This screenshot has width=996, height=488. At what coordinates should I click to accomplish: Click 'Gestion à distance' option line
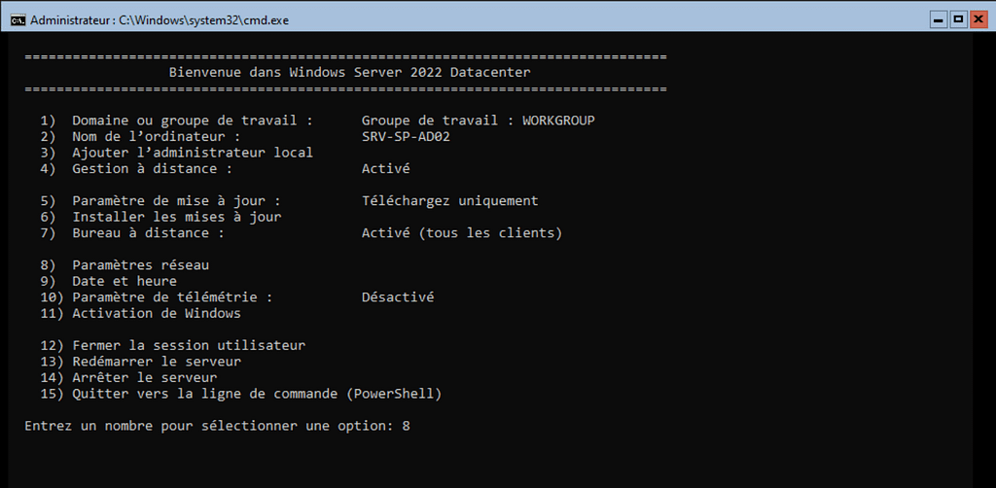[x=152, y=168]
